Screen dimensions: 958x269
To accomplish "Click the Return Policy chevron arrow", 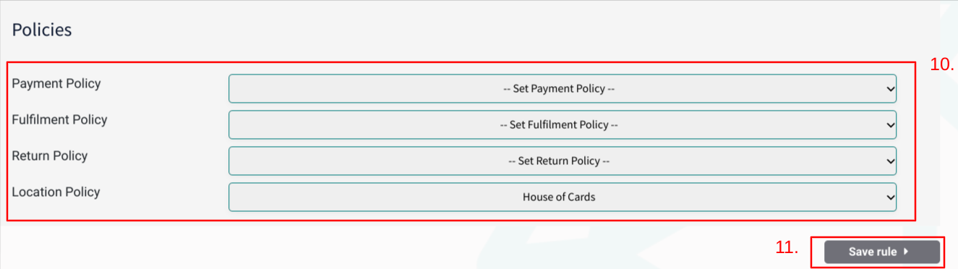I will coord(889,161).
